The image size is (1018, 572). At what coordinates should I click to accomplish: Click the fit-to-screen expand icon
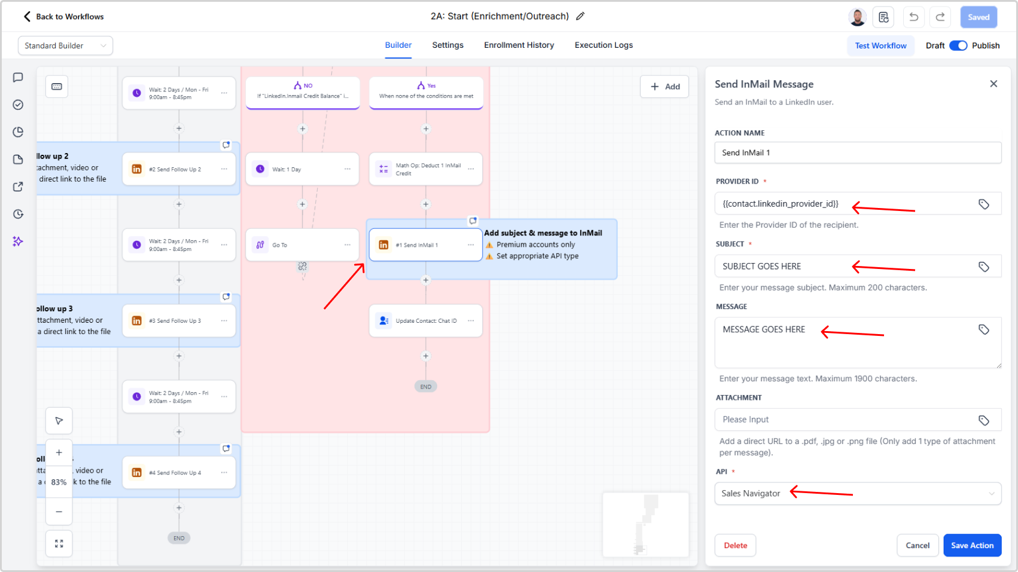pyautogui.click(x=59, y=543)
